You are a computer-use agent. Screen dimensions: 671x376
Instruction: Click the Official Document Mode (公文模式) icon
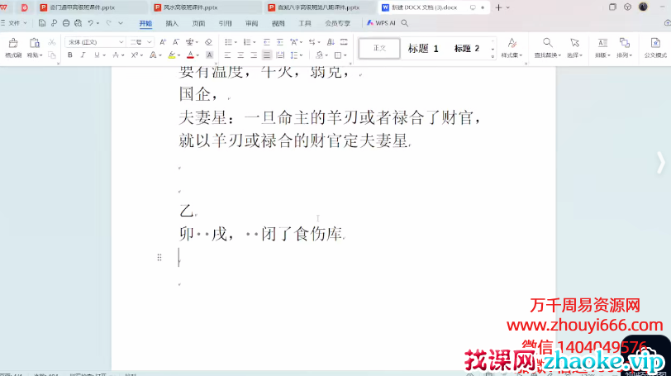pos(654,43)
